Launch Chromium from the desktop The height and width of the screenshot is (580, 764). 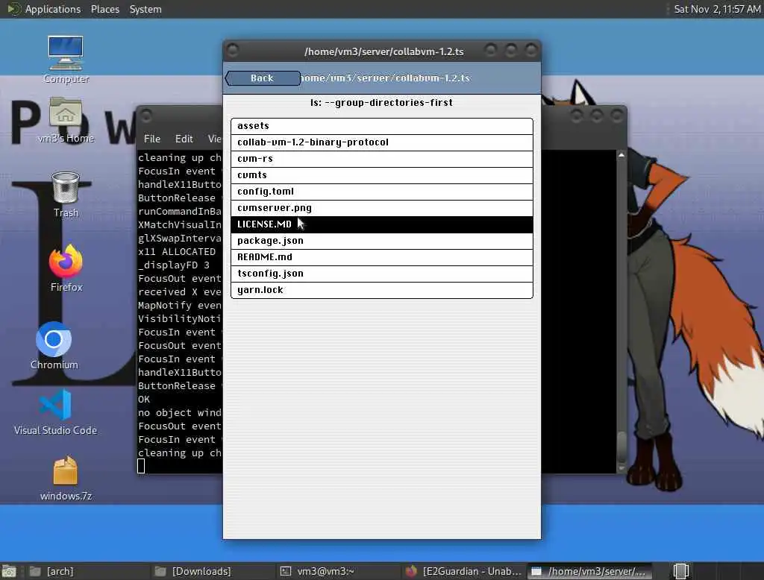click(54, 345)
